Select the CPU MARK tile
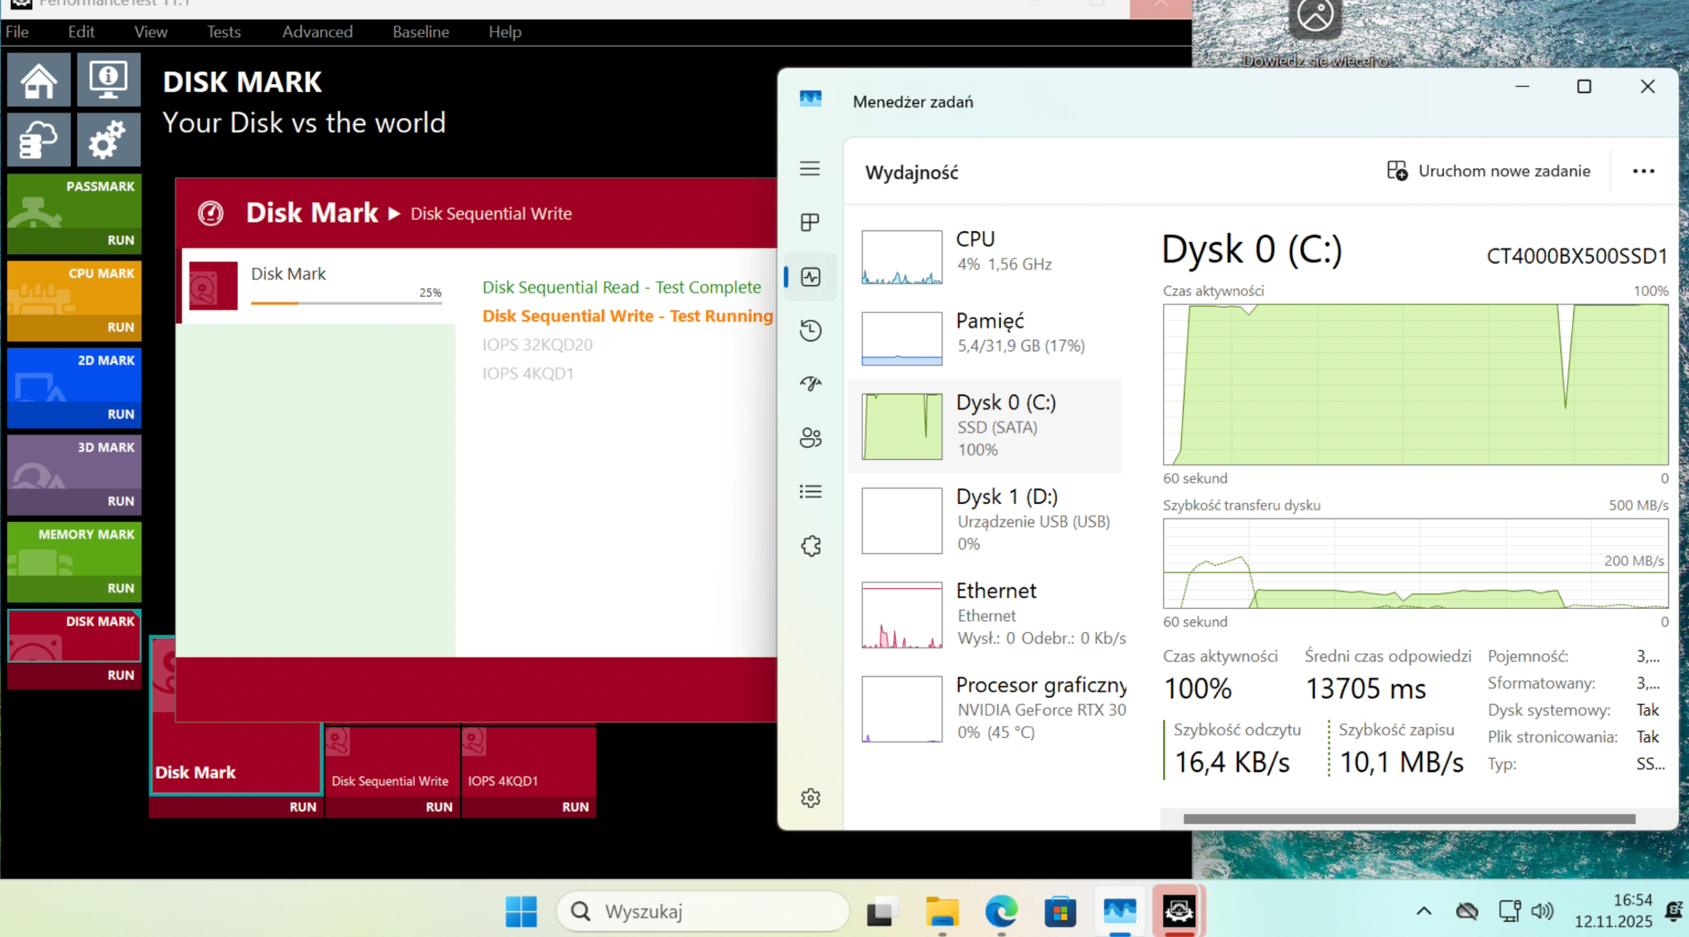This screenshot has height=937, width=1689. tap(74, 289)
